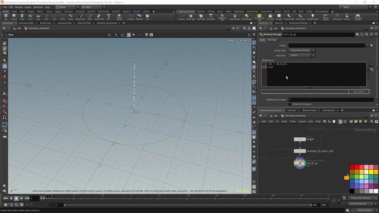
Task: Click the Tools menu in network editor
Action: coord(293,121)
